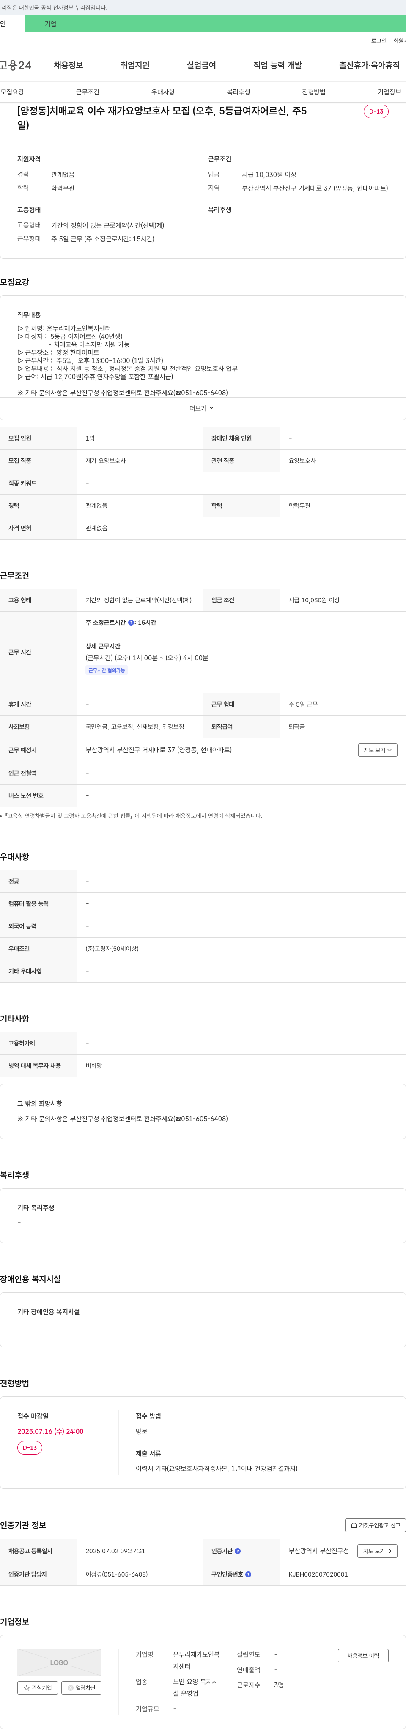Open 지도 보기 dropdown for 근무 예정지
406x1729 pixels.
pyautogui.click(x=377, y=750)
